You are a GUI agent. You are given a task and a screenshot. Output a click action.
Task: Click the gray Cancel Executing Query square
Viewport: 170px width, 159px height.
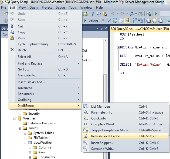103,20
